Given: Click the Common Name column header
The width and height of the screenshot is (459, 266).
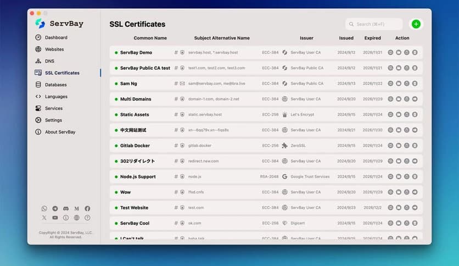Looking at the screenshot, I should click(150, 38).
